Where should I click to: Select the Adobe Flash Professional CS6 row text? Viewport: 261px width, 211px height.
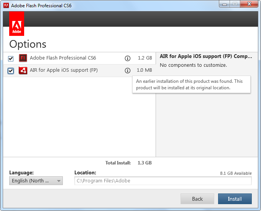(63, 58)
